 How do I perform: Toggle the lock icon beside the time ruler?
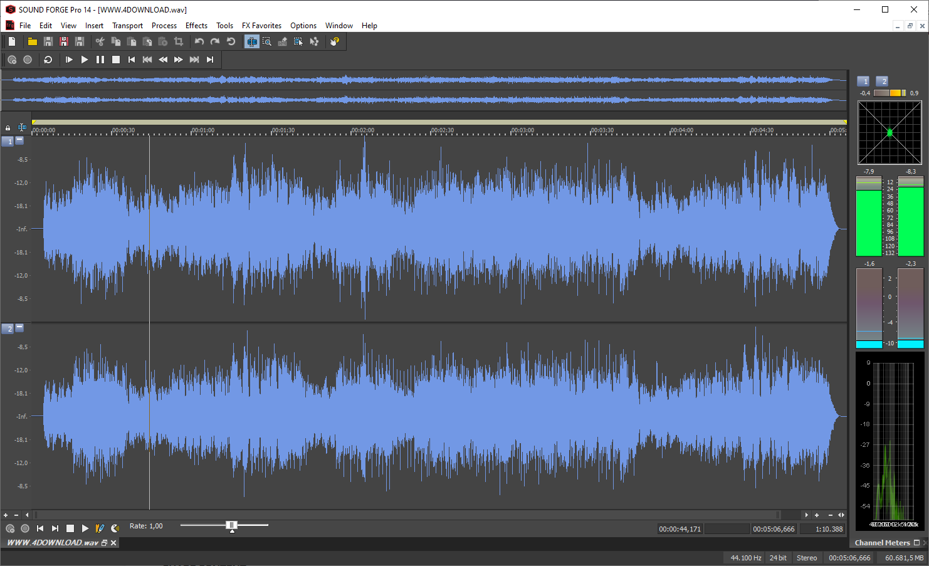click(8, 128)
